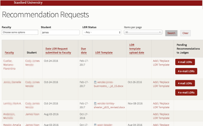Open faculty link ending 'Mark A.'

(x=12, y=104)
